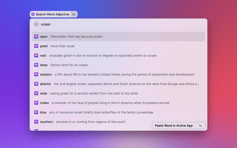
Task: Open the actions panel with the terminal prompt icon
Action: [200, 125]
